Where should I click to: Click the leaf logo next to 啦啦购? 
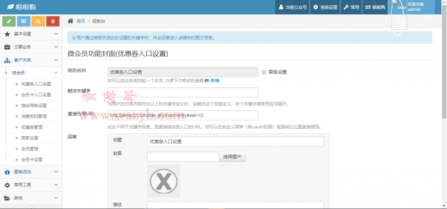click(10, 7)
